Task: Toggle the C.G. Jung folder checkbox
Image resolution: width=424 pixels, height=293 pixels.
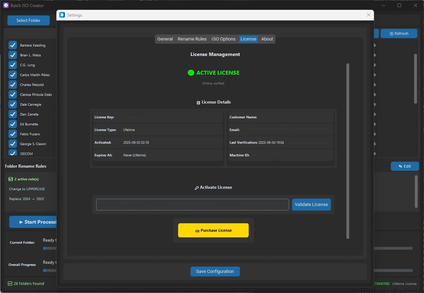Action: [13, 65]
